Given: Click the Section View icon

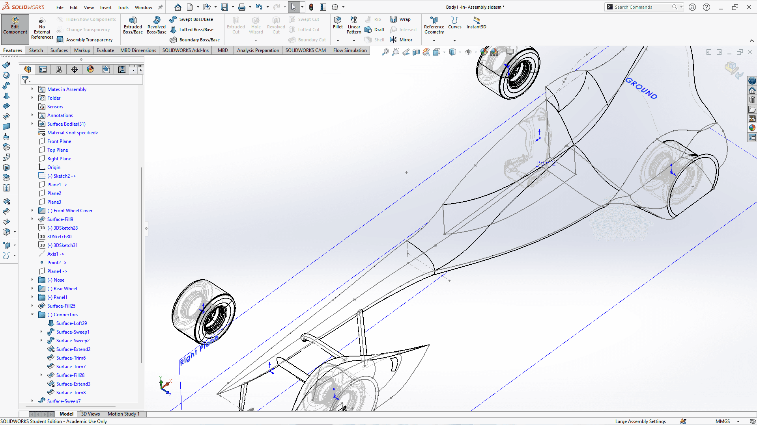Looking at the screenshot, I should pos(416,52).
